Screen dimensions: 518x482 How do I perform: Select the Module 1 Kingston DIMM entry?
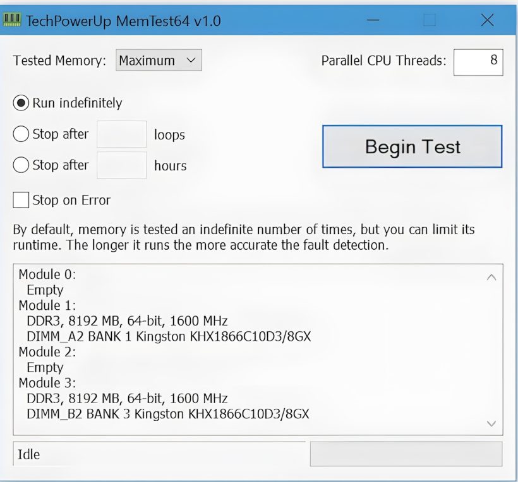coord(167,336)
